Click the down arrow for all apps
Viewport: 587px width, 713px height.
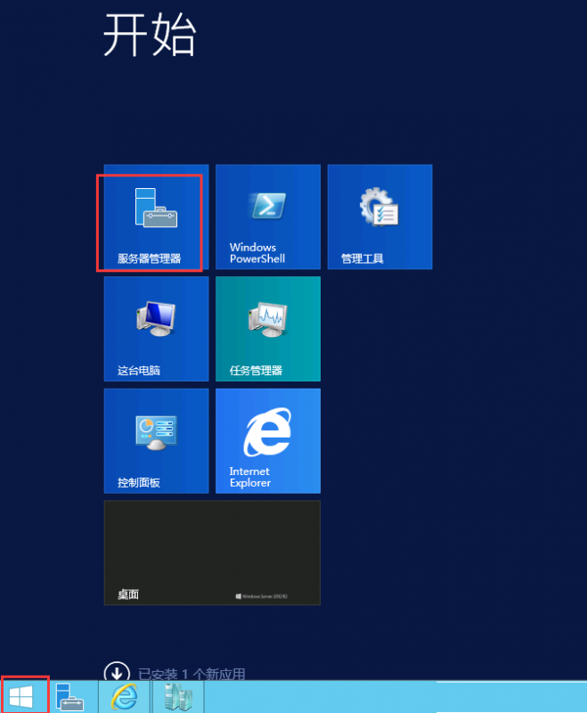(x=117, y=671)
